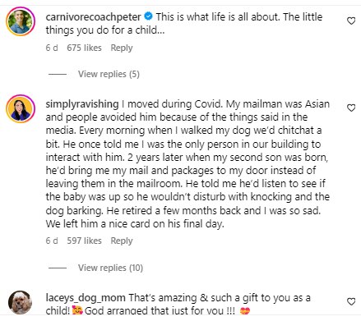
Task: Click carnivorecoachpeter's verified badge
Action: (x=148, y=16)
